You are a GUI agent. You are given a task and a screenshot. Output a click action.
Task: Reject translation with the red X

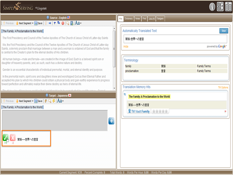[x=13, y=138]
